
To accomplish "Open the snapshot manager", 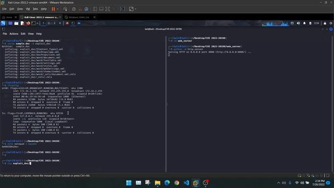I will [x=86, y=9].
